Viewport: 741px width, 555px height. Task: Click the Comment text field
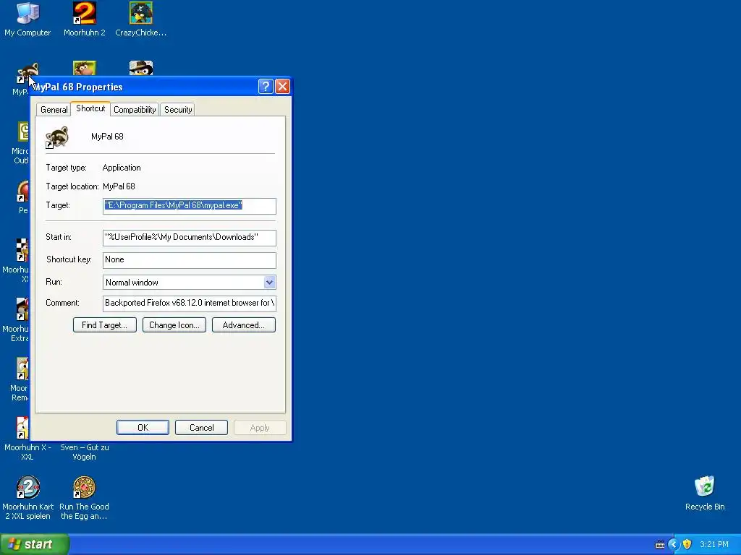[x=190, y=303]
